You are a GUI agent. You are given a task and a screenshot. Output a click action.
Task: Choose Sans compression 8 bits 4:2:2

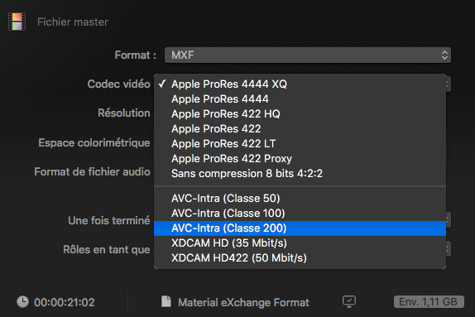point(300,173)
